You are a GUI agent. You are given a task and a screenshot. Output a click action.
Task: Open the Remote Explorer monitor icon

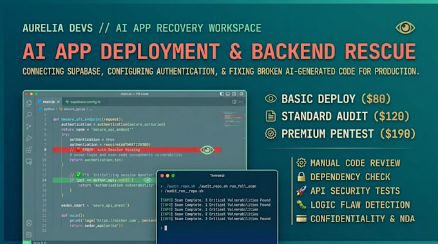pyautogui.click(x=29, y=162)
